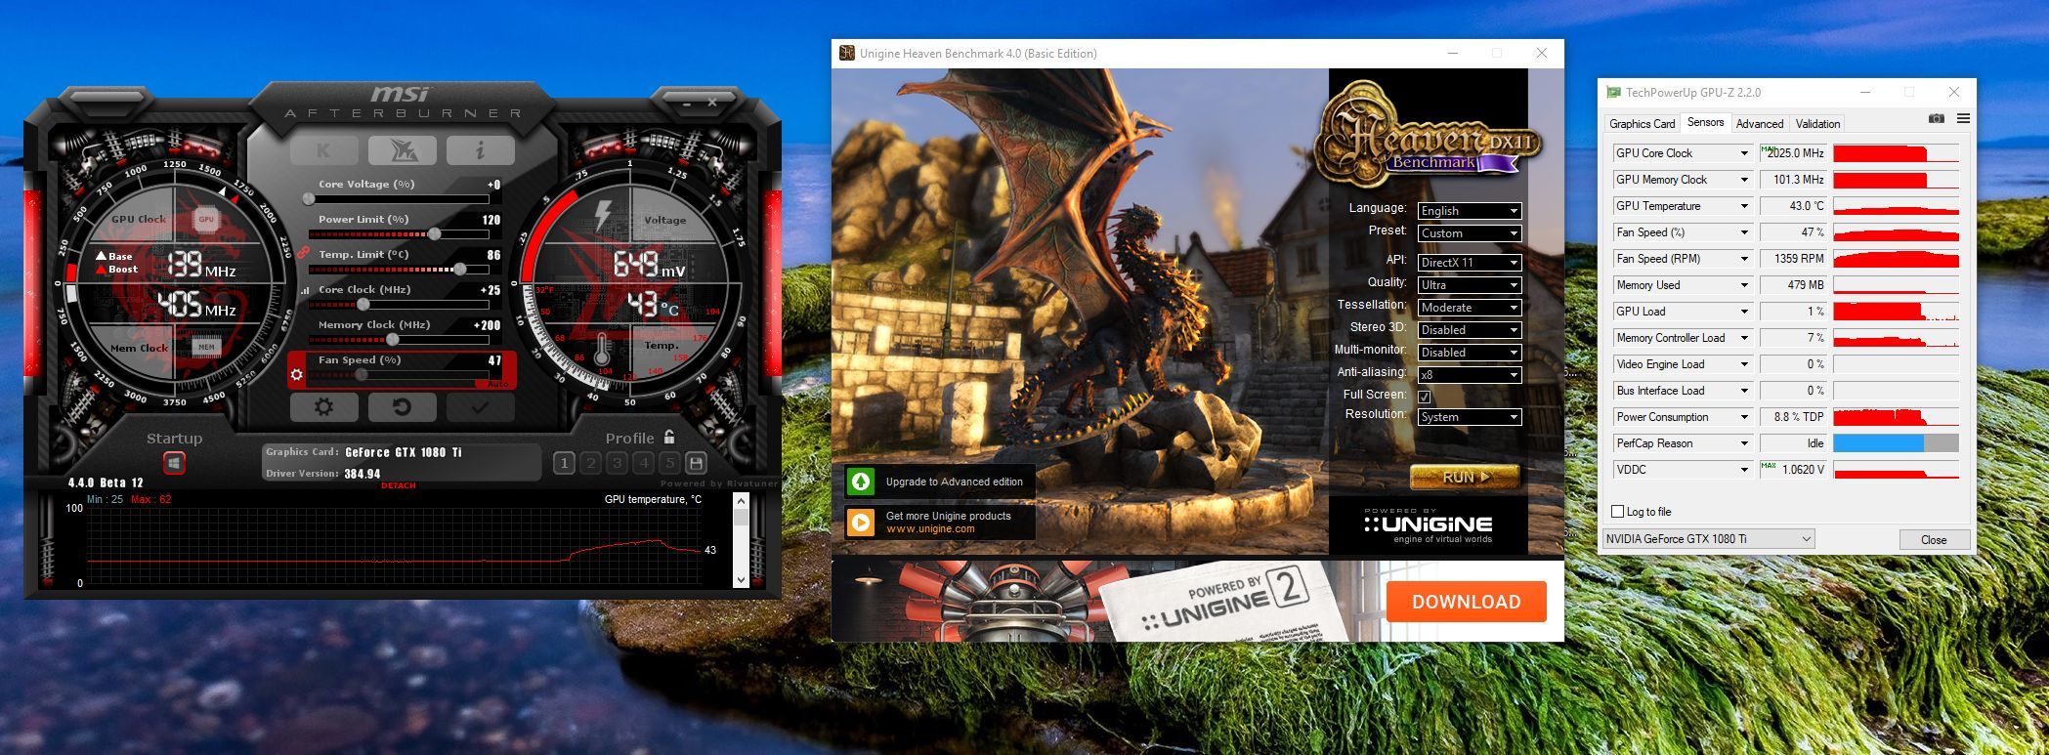Click the Heaven Benchmark title icon

pos(847,53)
